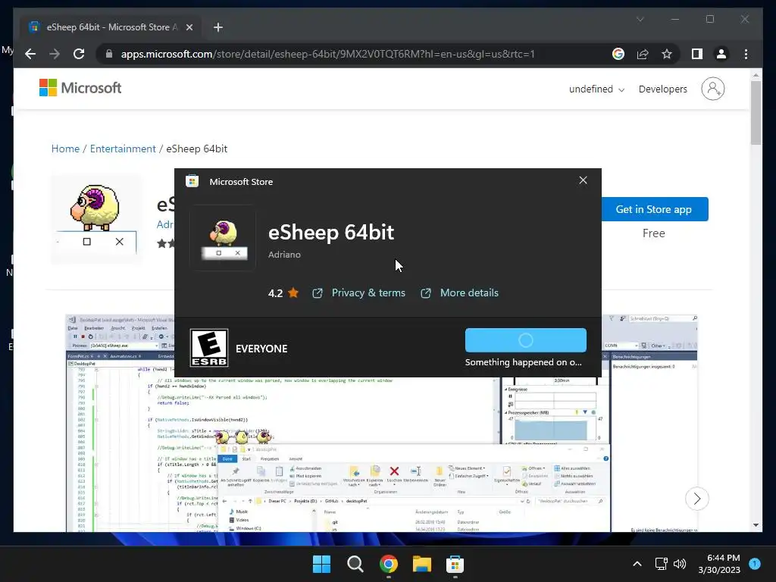Image resolution: width=776 pixels, height=582 pixels.
Task: Close the eSheep 64bit browser tab
Action: click(189, 27)
